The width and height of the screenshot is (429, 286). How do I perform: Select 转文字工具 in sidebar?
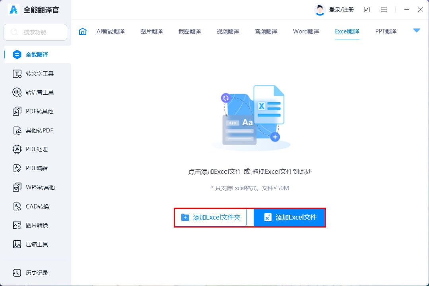(x=38, y=74)
